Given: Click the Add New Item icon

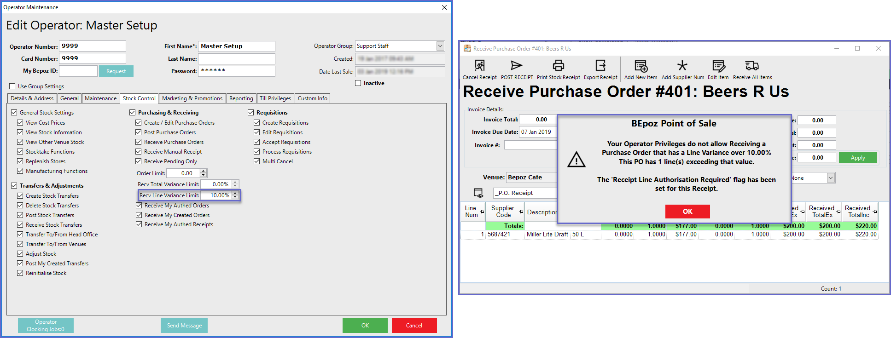Looking at the screenshot, I should (641, 65).
